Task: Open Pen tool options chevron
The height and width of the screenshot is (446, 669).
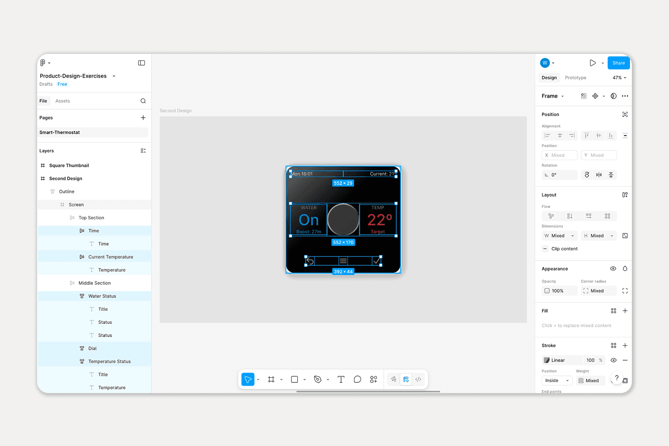Action: click(328, 380)
